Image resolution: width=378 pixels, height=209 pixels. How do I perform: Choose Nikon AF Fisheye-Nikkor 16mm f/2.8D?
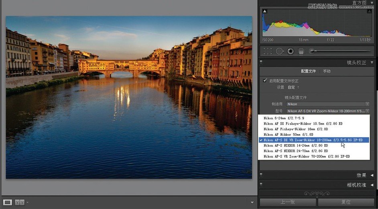click(x=314, y=129)
